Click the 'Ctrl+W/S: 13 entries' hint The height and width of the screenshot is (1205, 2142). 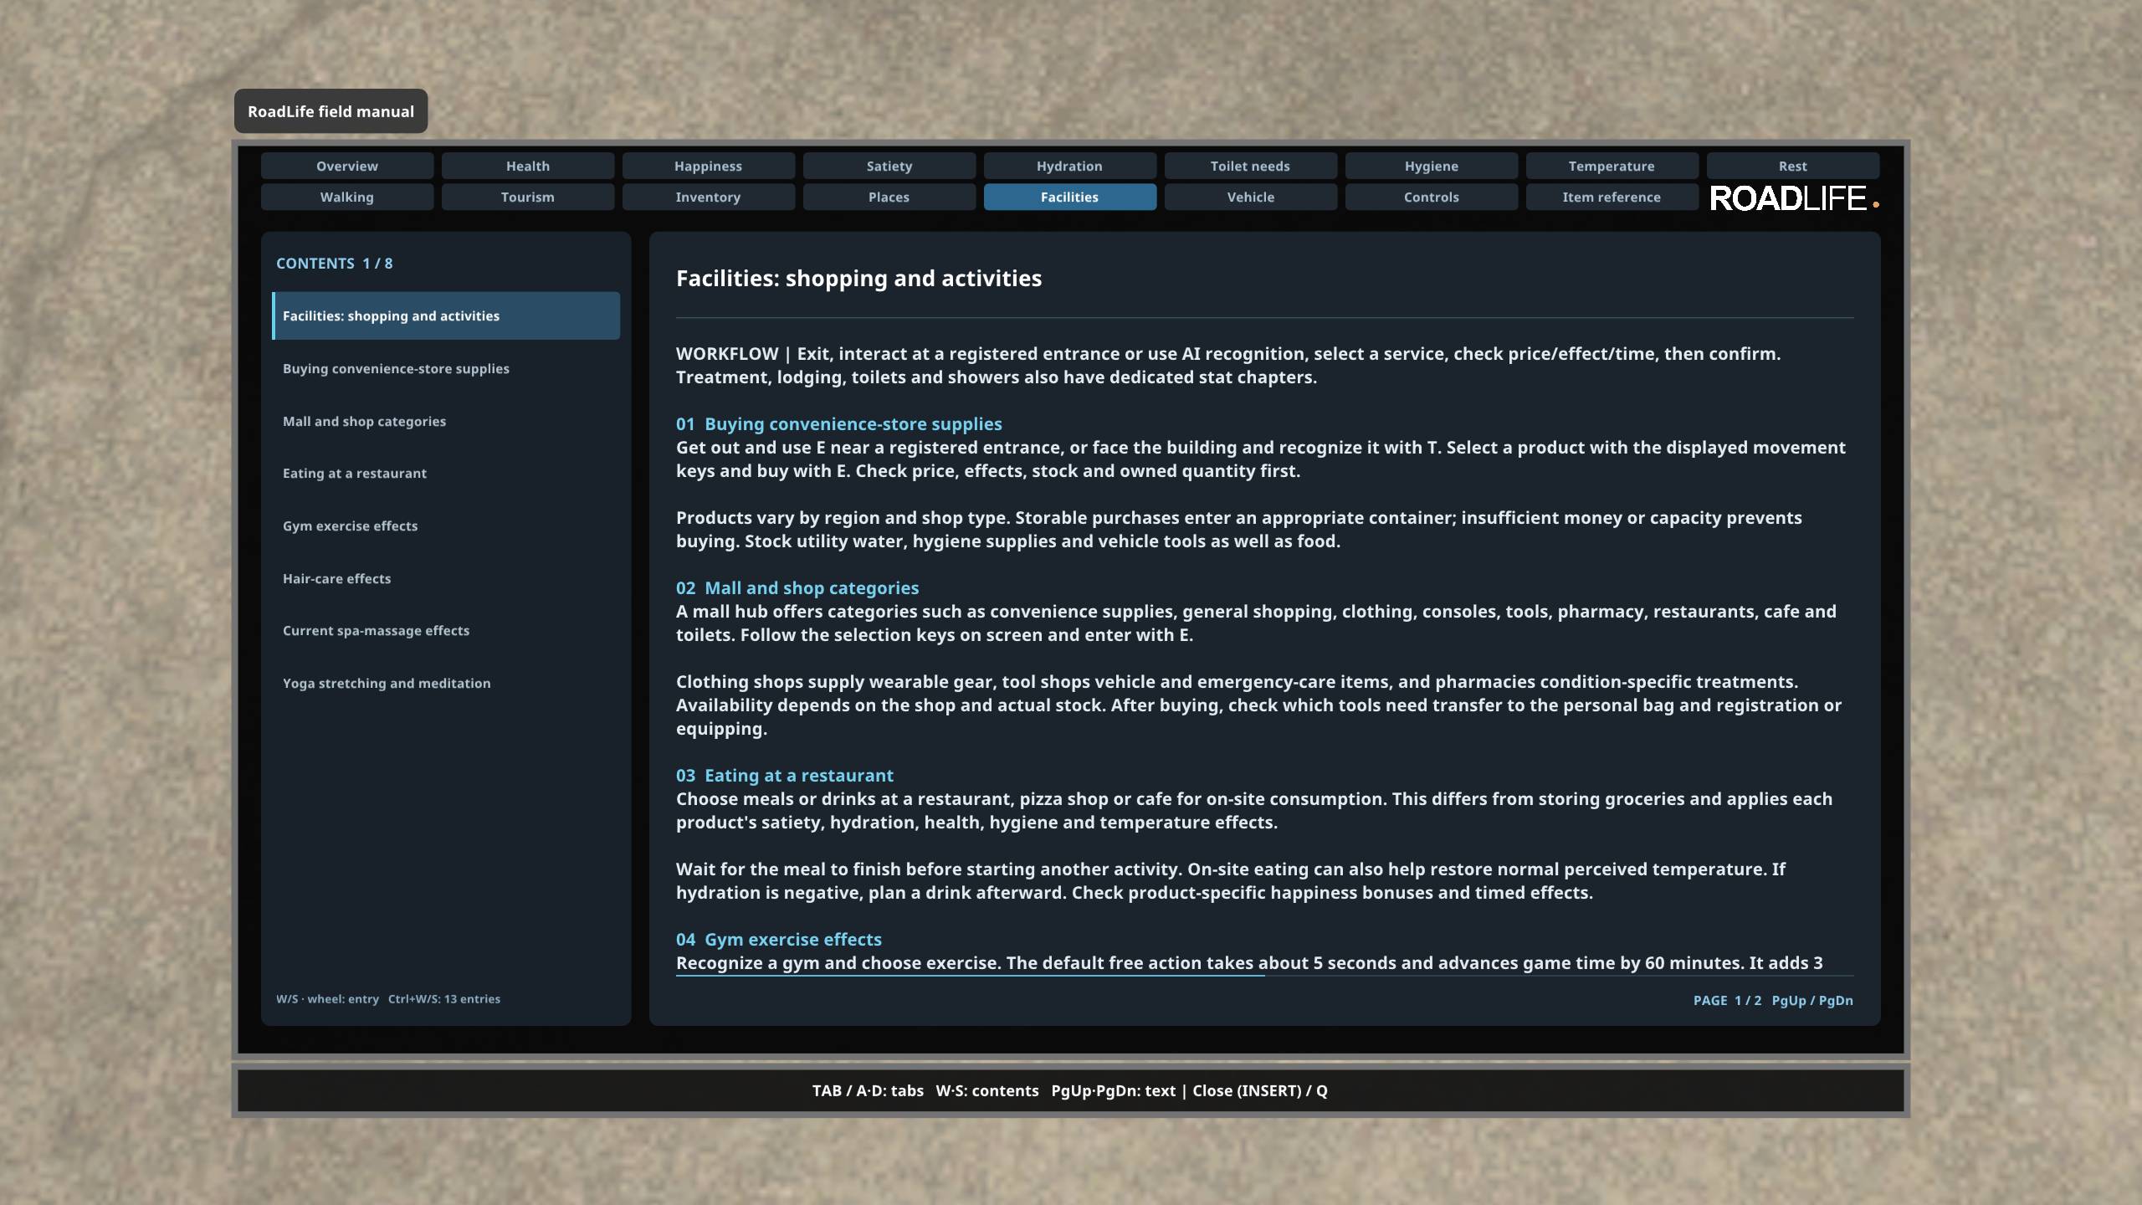(444, 998)
